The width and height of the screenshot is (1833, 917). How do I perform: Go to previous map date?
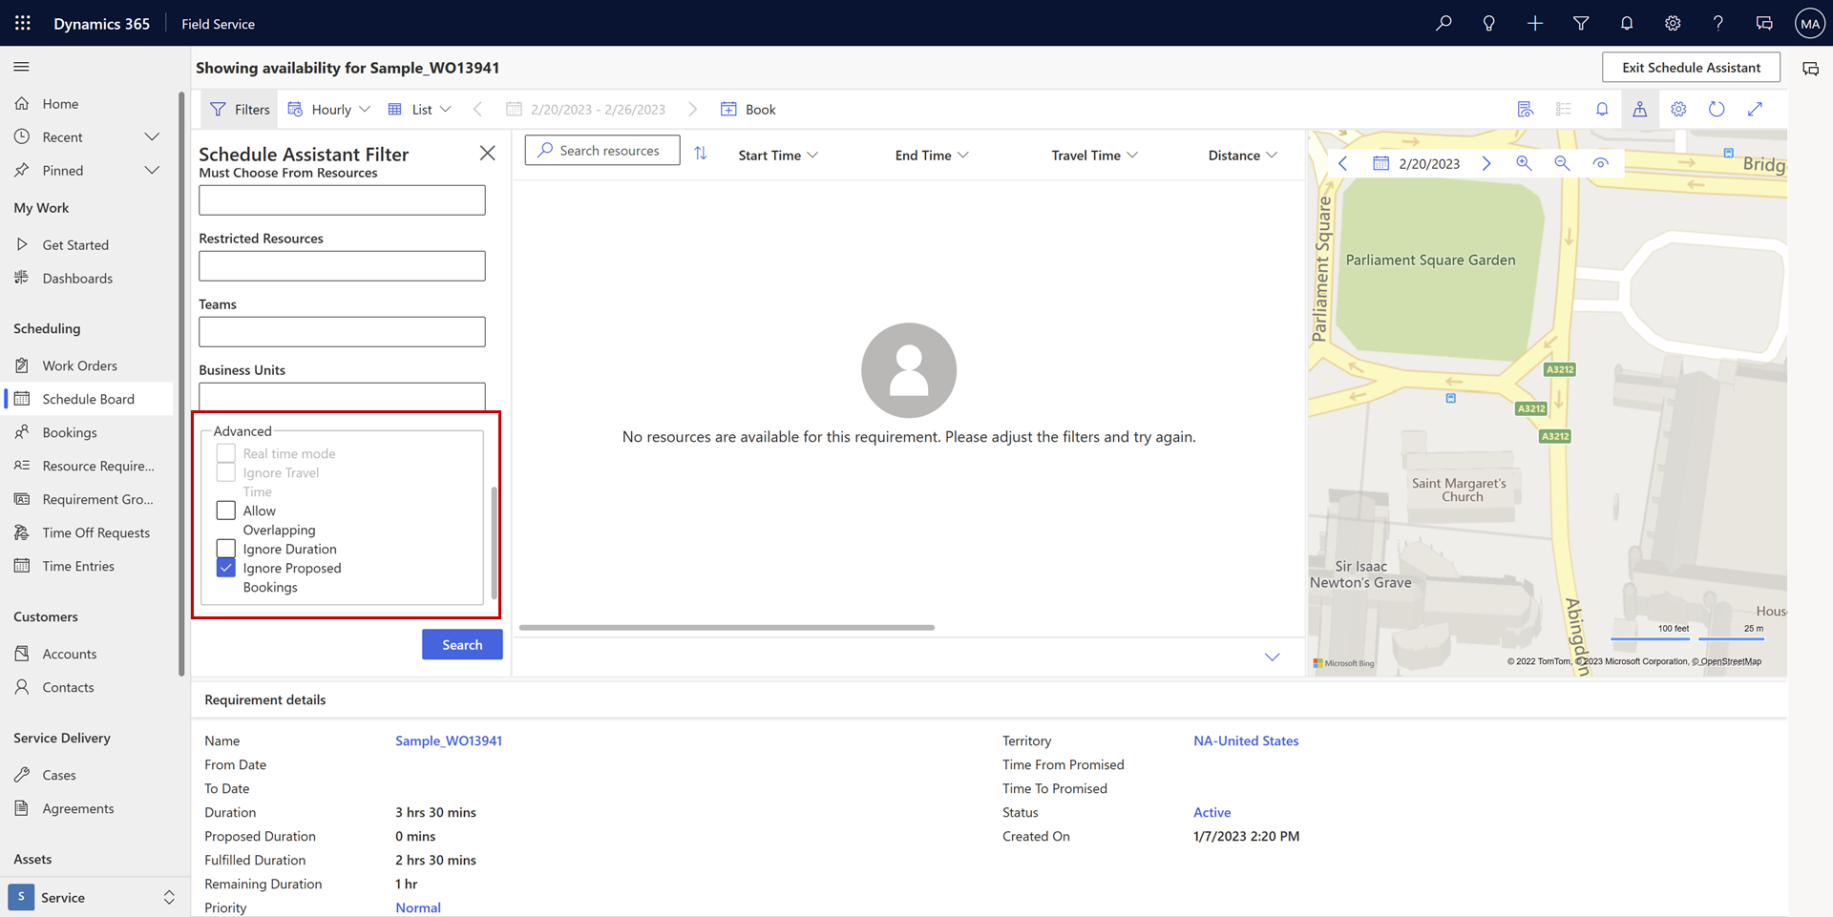pyautogui.click(x=1343, y=163)
